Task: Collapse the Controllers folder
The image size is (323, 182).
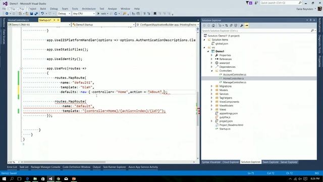Action: (x=211, y=71)
